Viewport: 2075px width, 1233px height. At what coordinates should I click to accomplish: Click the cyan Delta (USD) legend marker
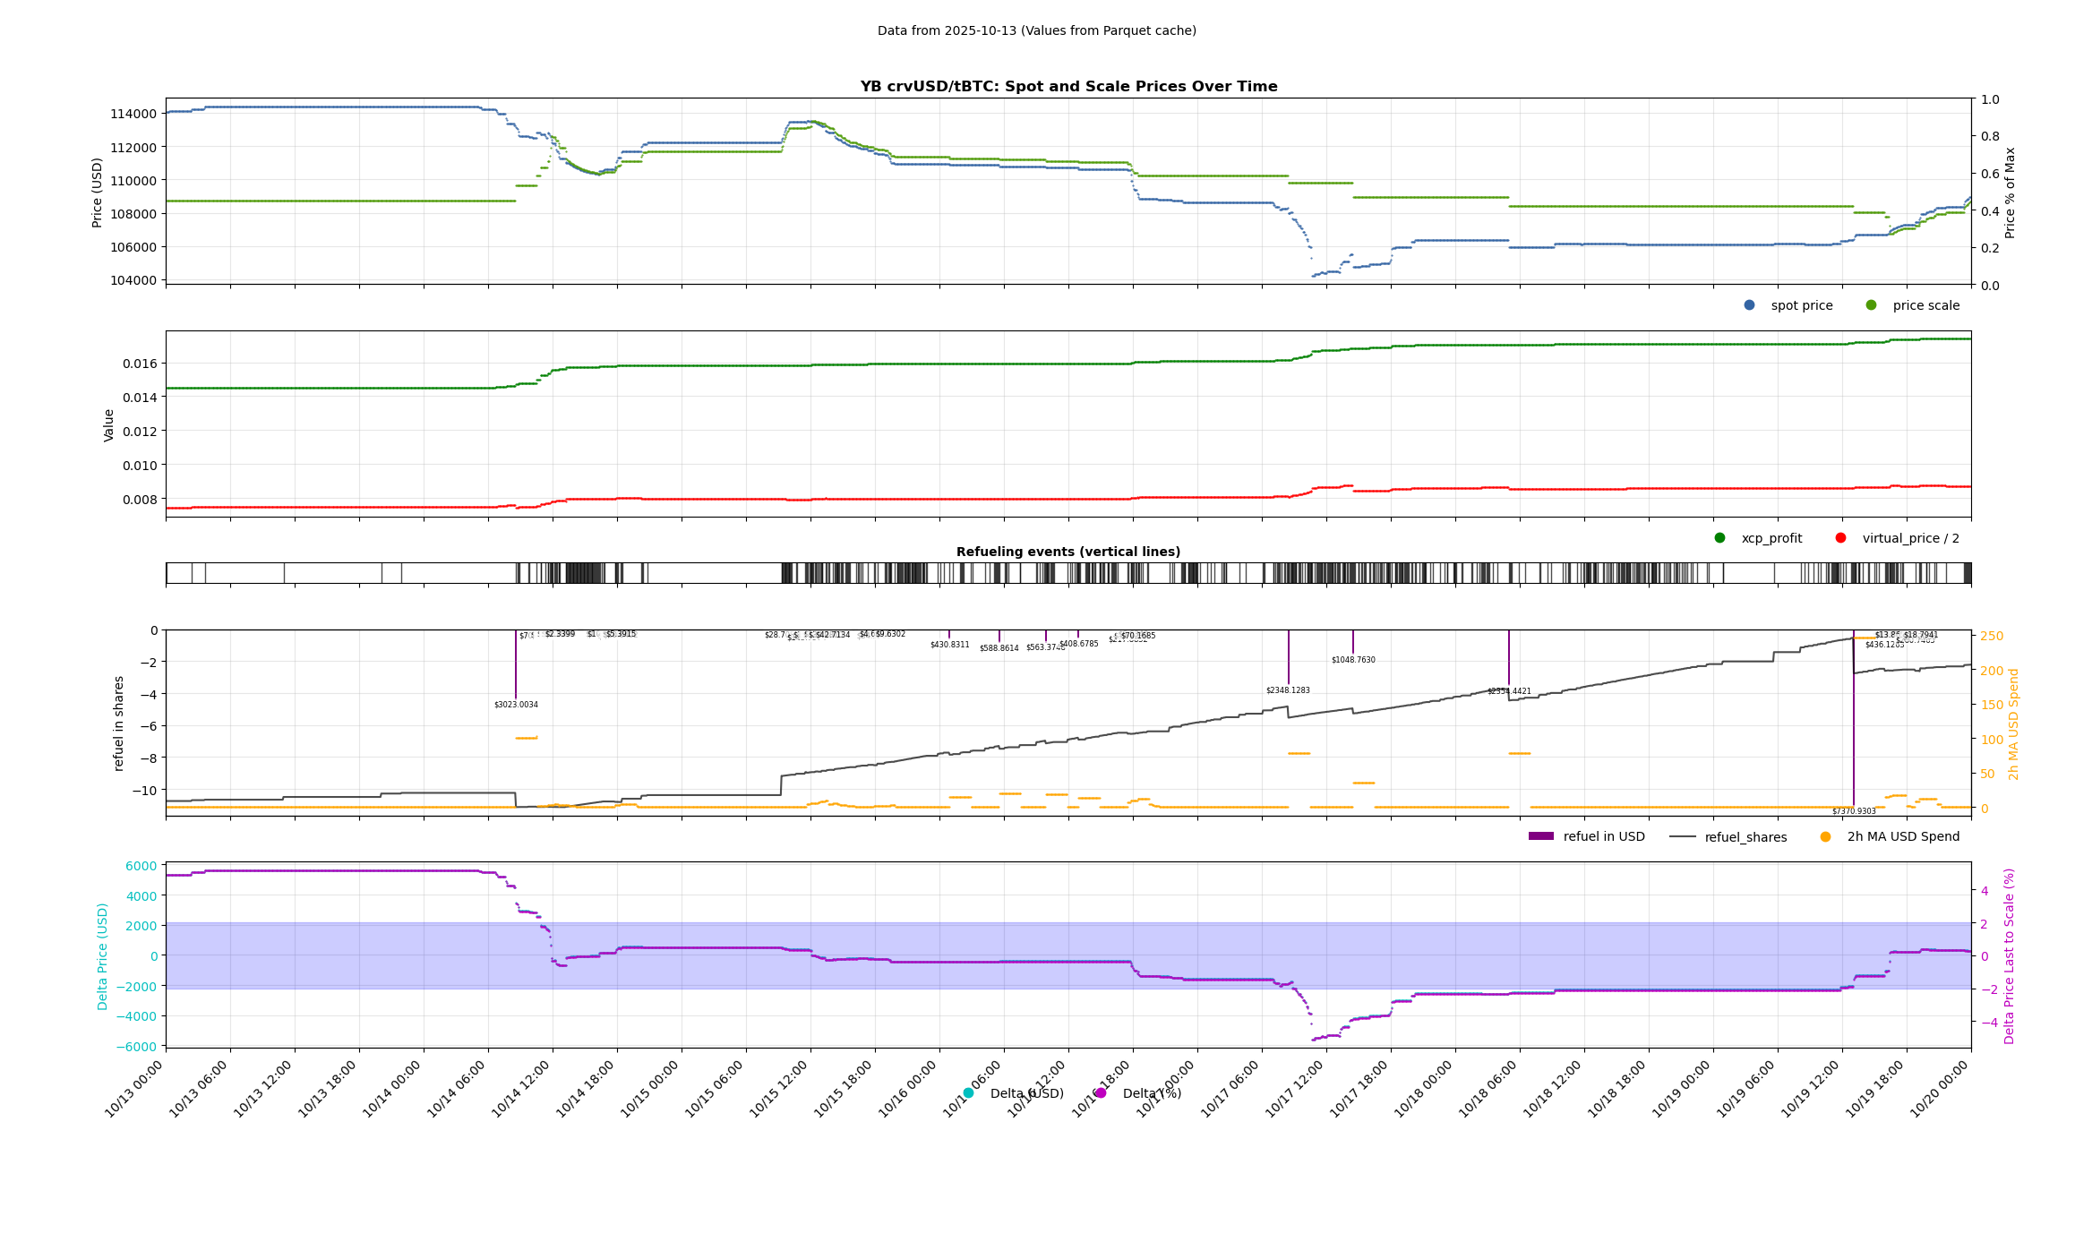point(968,1093)
